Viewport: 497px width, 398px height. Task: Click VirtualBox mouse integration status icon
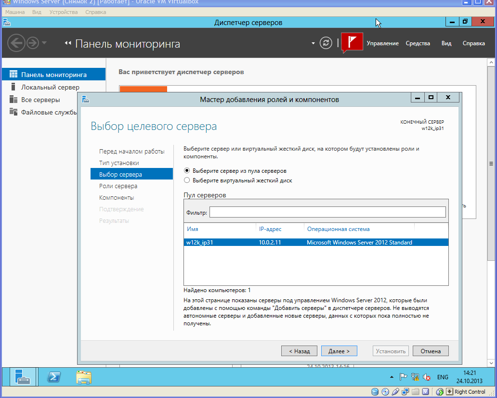439,392
